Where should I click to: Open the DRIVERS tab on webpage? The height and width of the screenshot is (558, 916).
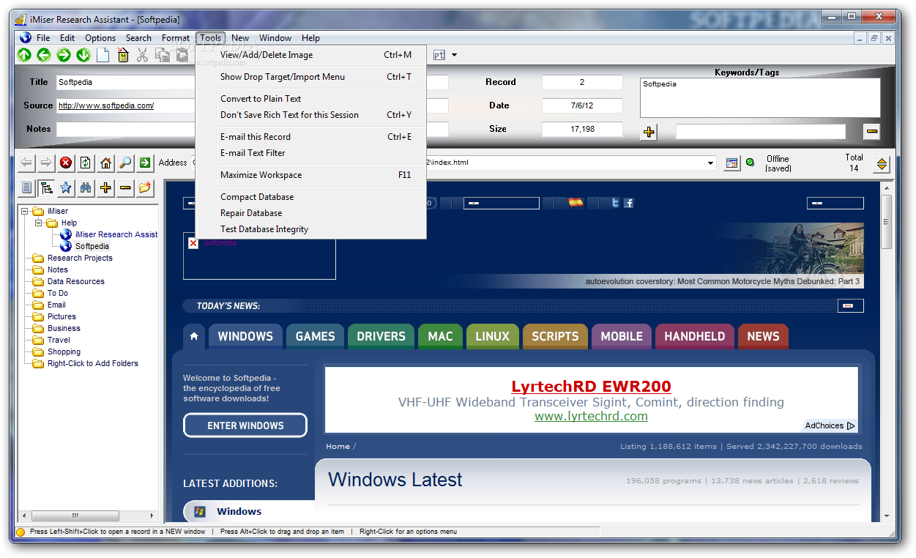coord(381,336)
